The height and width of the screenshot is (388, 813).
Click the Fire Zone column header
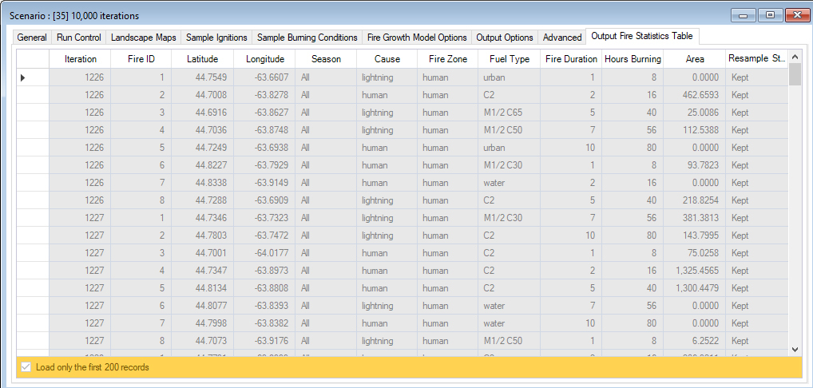[x=448, y=59]
